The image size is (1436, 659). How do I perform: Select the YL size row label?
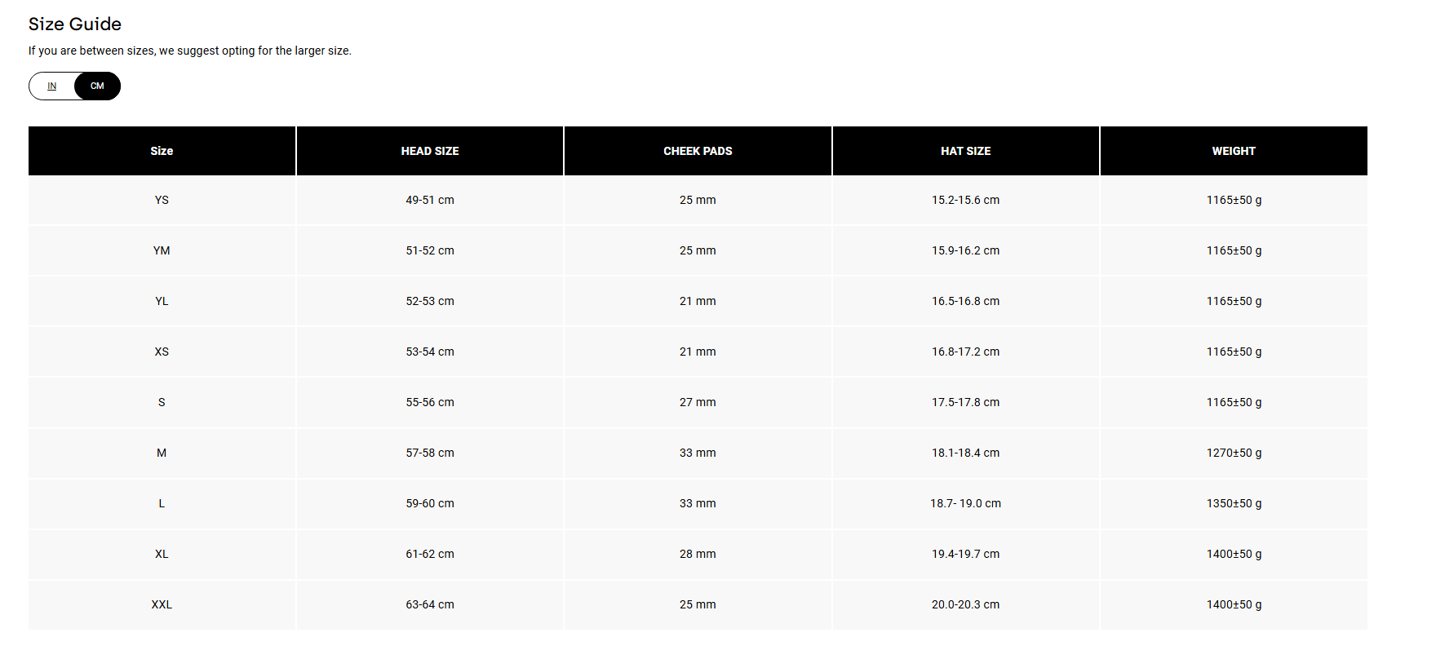[162, 301]
